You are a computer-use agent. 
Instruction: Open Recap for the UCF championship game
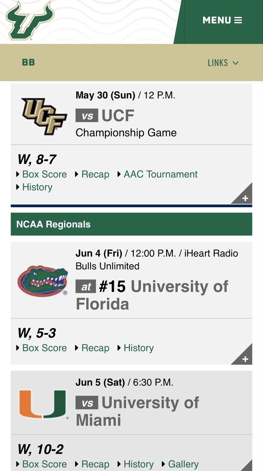tap(92, 174)
